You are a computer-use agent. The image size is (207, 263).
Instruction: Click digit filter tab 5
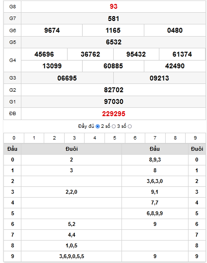[115, 138]
